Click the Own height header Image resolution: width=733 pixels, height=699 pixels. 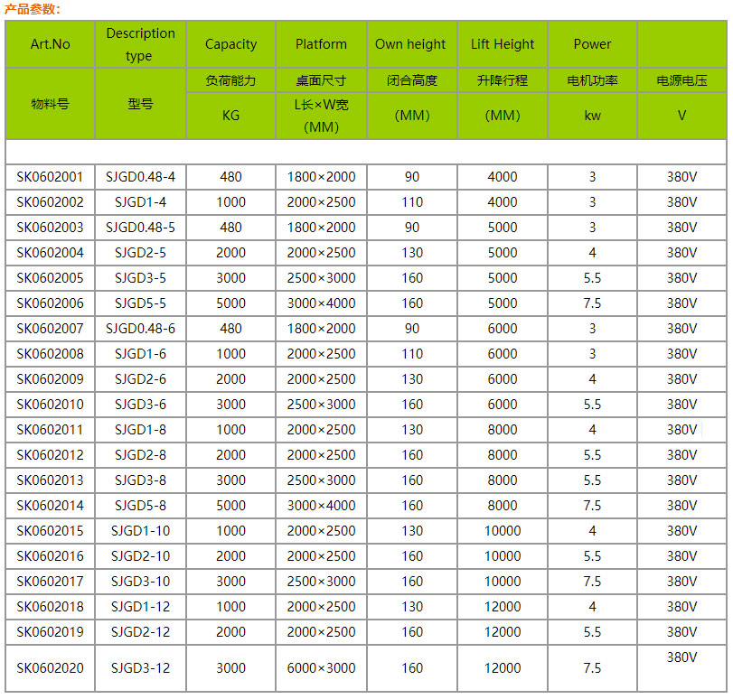click(x=412, y=44)
